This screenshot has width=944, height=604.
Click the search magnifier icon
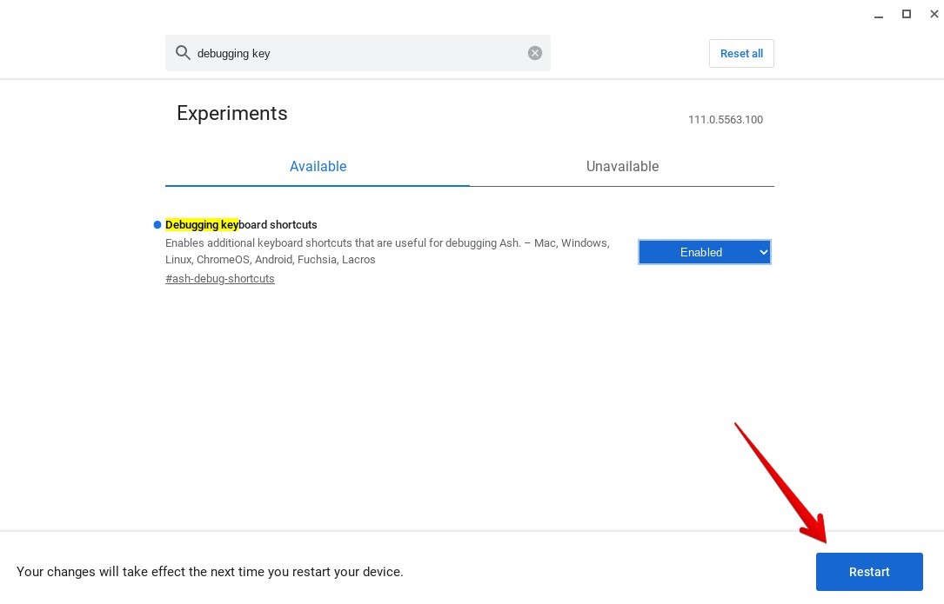coord(183,52)
